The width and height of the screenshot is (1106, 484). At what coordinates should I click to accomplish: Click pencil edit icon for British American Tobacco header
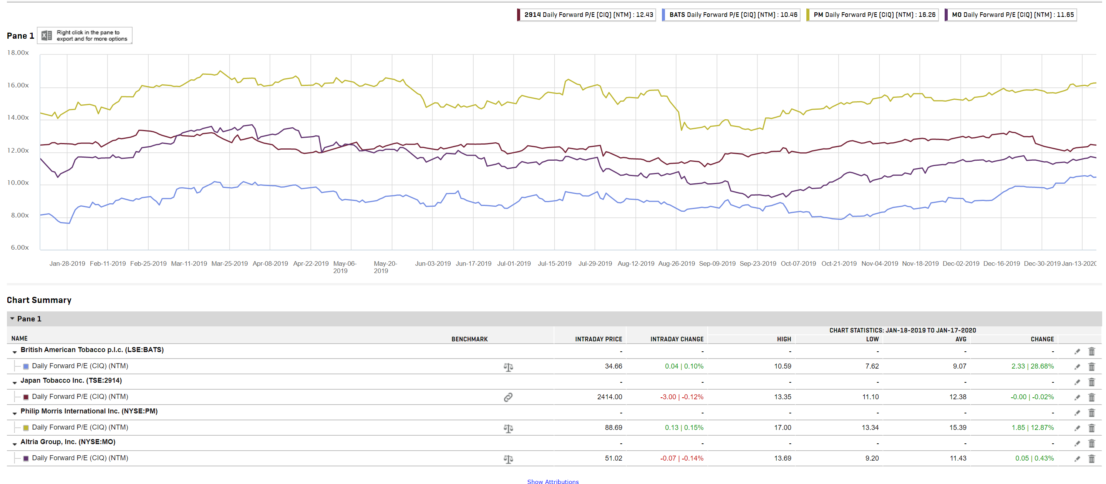(1077, 352)
